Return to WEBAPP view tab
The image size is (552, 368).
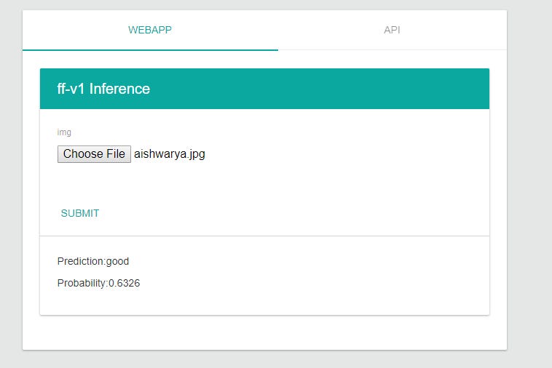click(150, 30)
